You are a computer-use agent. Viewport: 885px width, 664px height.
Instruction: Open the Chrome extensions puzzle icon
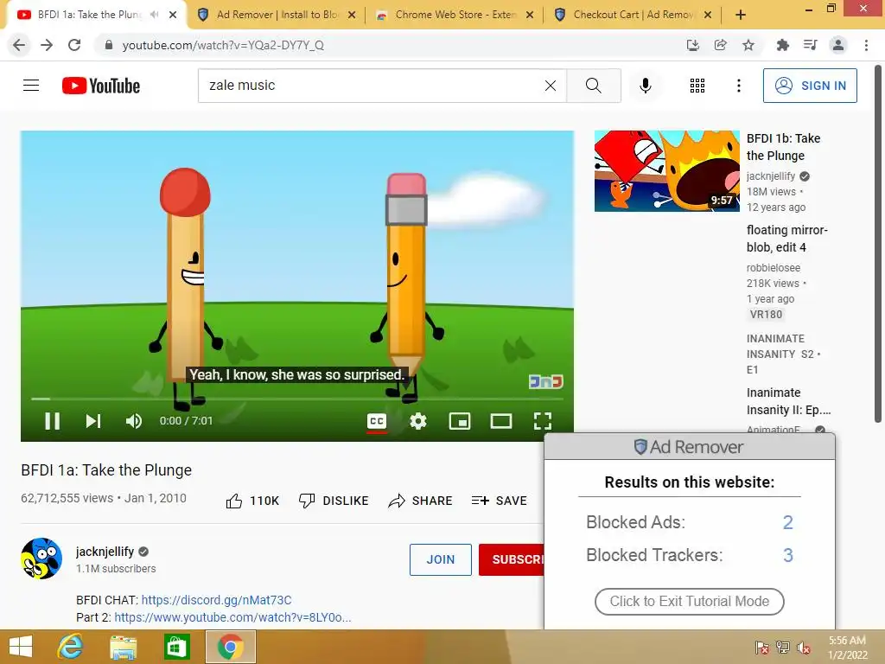pos(782,45)
